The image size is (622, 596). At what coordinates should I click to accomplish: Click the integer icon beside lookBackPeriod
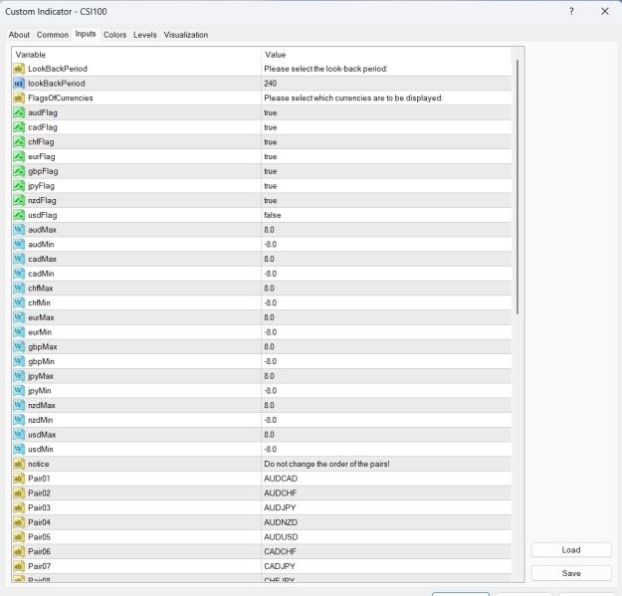coord(19,84)
